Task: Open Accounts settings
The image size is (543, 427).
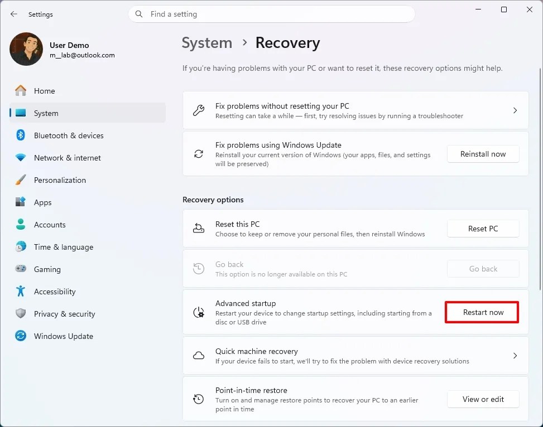Action: (x=88, y=225)
